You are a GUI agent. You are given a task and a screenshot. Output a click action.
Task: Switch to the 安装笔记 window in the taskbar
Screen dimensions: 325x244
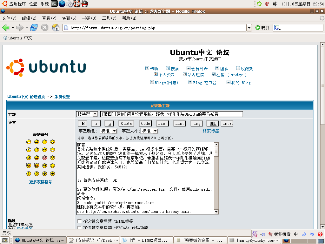(x=93, y=240)
